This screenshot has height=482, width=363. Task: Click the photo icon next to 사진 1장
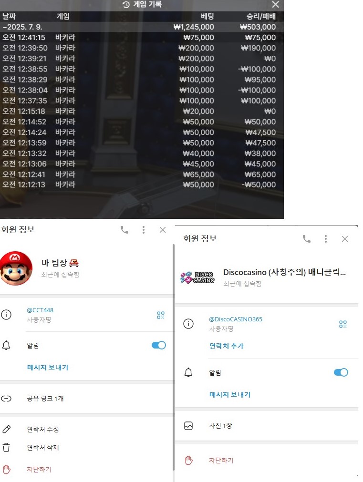188,425
